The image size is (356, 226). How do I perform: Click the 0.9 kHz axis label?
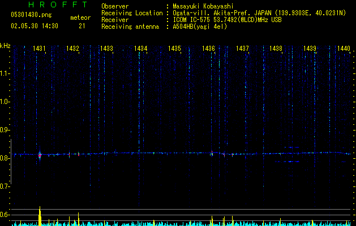(5, 130)
